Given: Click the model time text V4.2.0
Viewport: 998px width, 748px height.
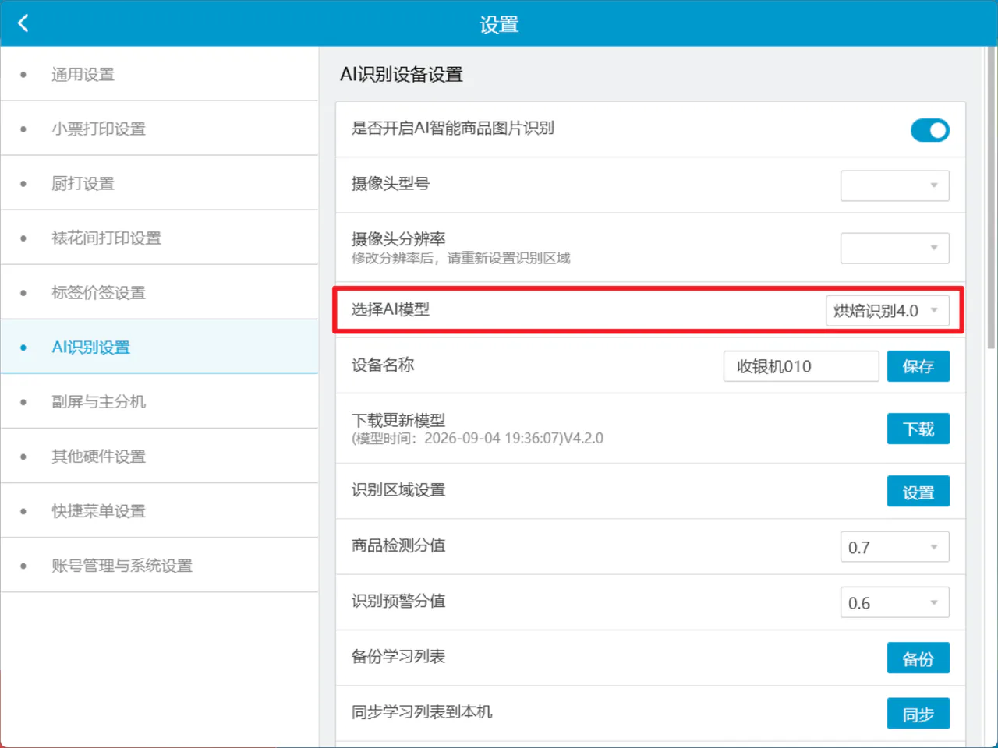Looking at the screenshot, I should click(x=478, y=438).
